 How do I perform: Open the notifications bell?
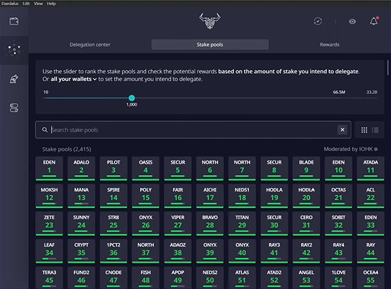pyautogui.click(x=374, y=21)
